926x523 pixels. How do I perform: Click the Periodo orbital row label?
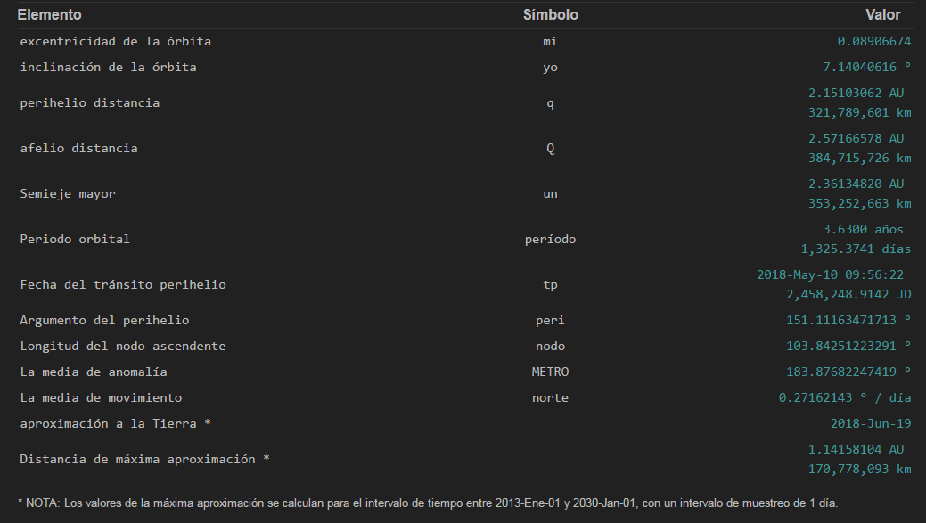pyautogui.click(x=75, y=240)
